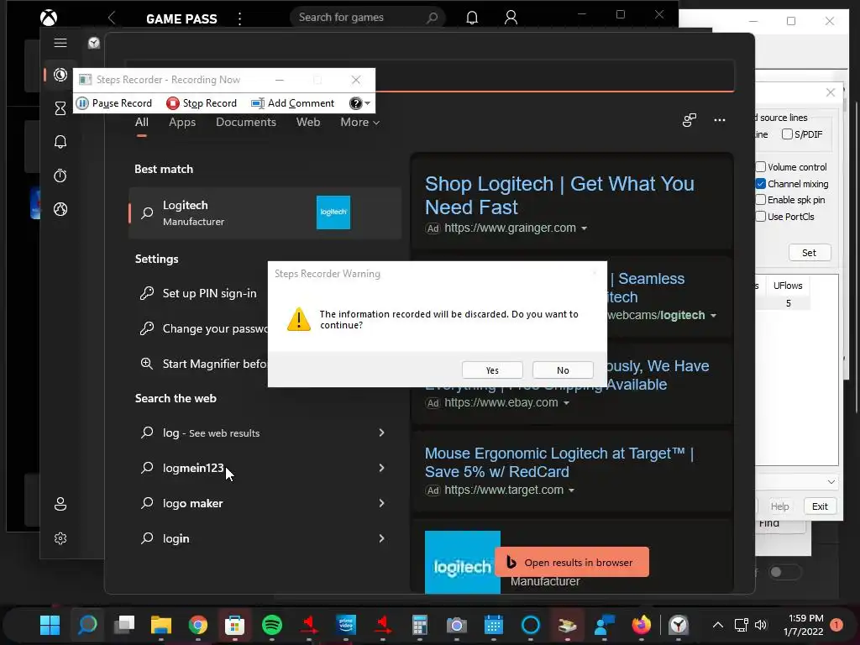The height and width of the screenshot is (645, 860).
Task: Open Cortana circle icon on the taskbar
Action: pos(531,625)
